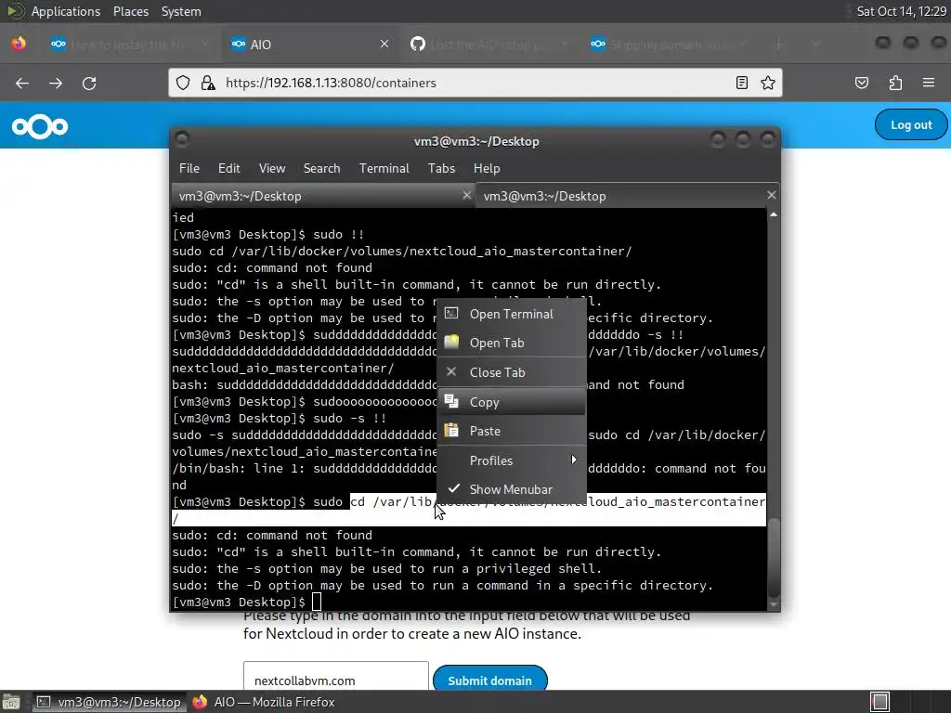Click the shield tracking protection icon
This screenshot has height=713, width=951.
(x=183, y=83)
